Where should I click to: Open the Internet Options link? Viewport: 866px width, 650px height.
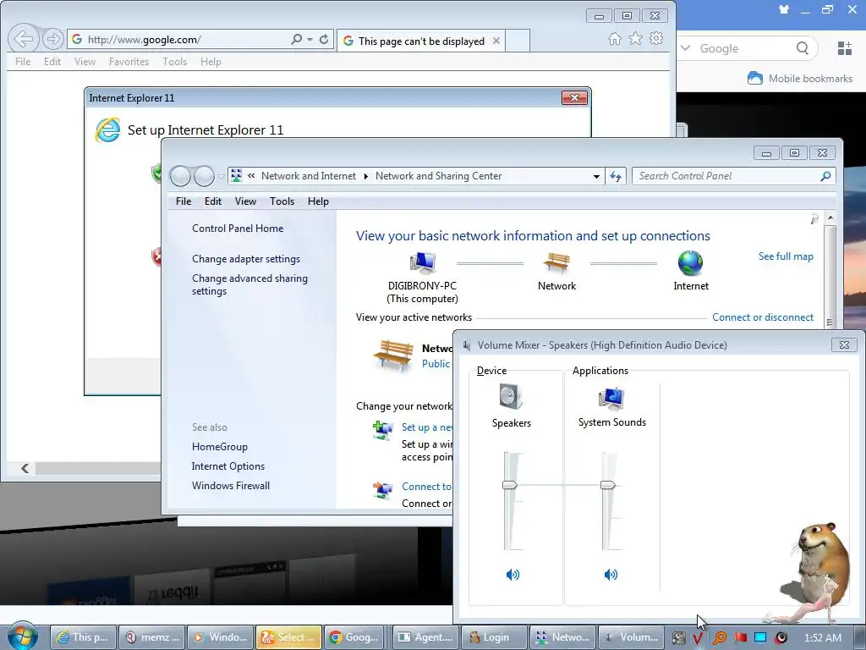coord(227,466)
